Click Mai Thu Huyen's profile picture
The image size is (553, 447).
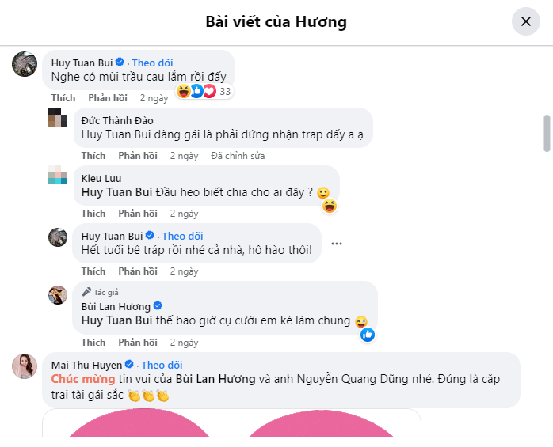(x=25, y=366)
